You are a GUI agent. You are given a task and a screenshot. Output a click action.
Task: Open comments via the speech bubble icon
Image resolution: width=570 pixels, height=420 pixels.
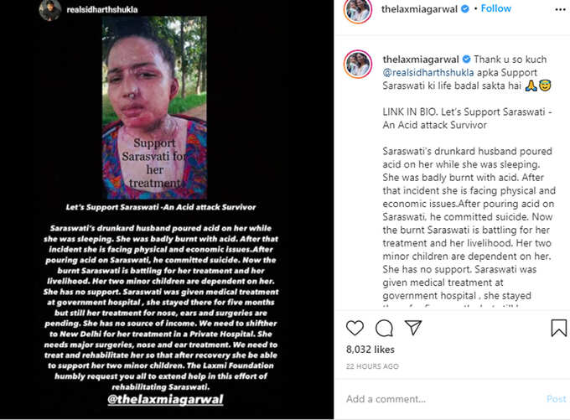pos(384,328)
